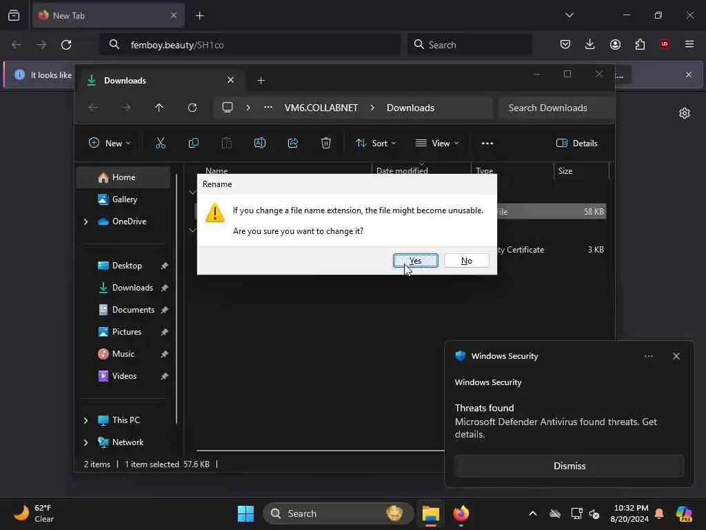Click the taskbar Search box

pyautogui.click(x=338, y=513)
